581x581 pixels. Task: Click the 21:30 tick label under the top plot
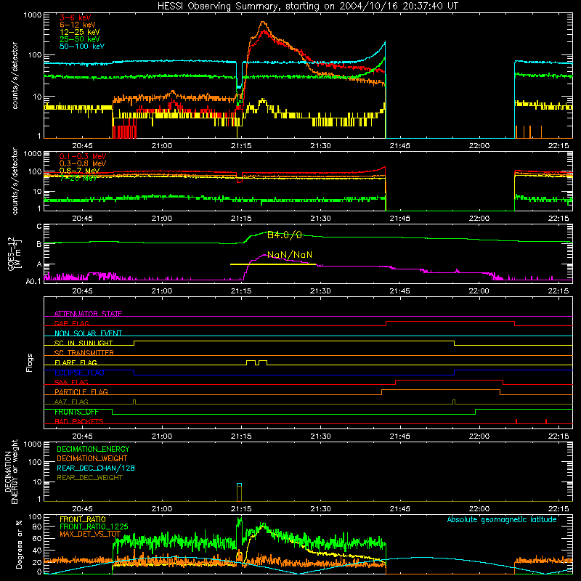point(320,146)
